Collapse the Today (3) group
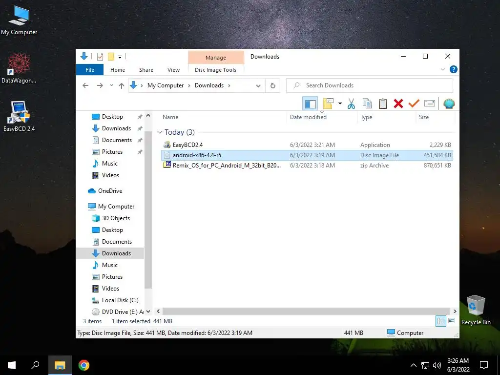 [x=160, y=132]
